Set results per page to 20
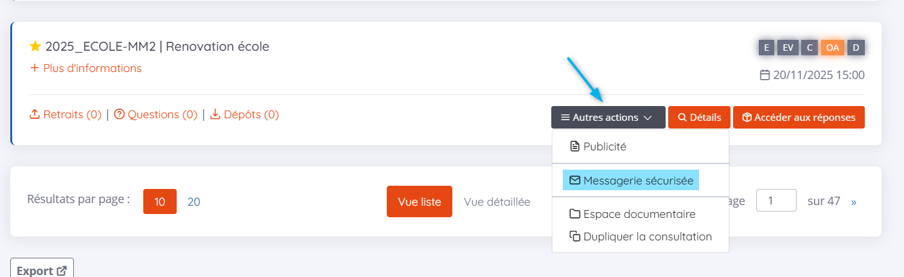 point(194,202)
